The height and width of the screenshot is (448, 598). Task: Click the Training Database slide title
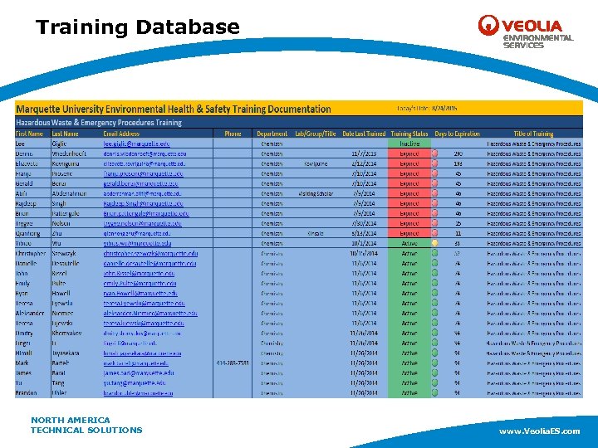[138, 27]
